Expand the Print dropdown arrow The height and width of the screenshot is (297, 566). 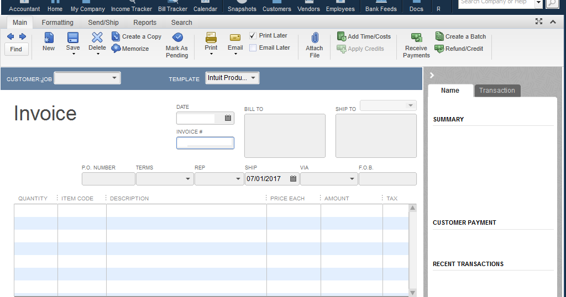[x=211, y=54]
